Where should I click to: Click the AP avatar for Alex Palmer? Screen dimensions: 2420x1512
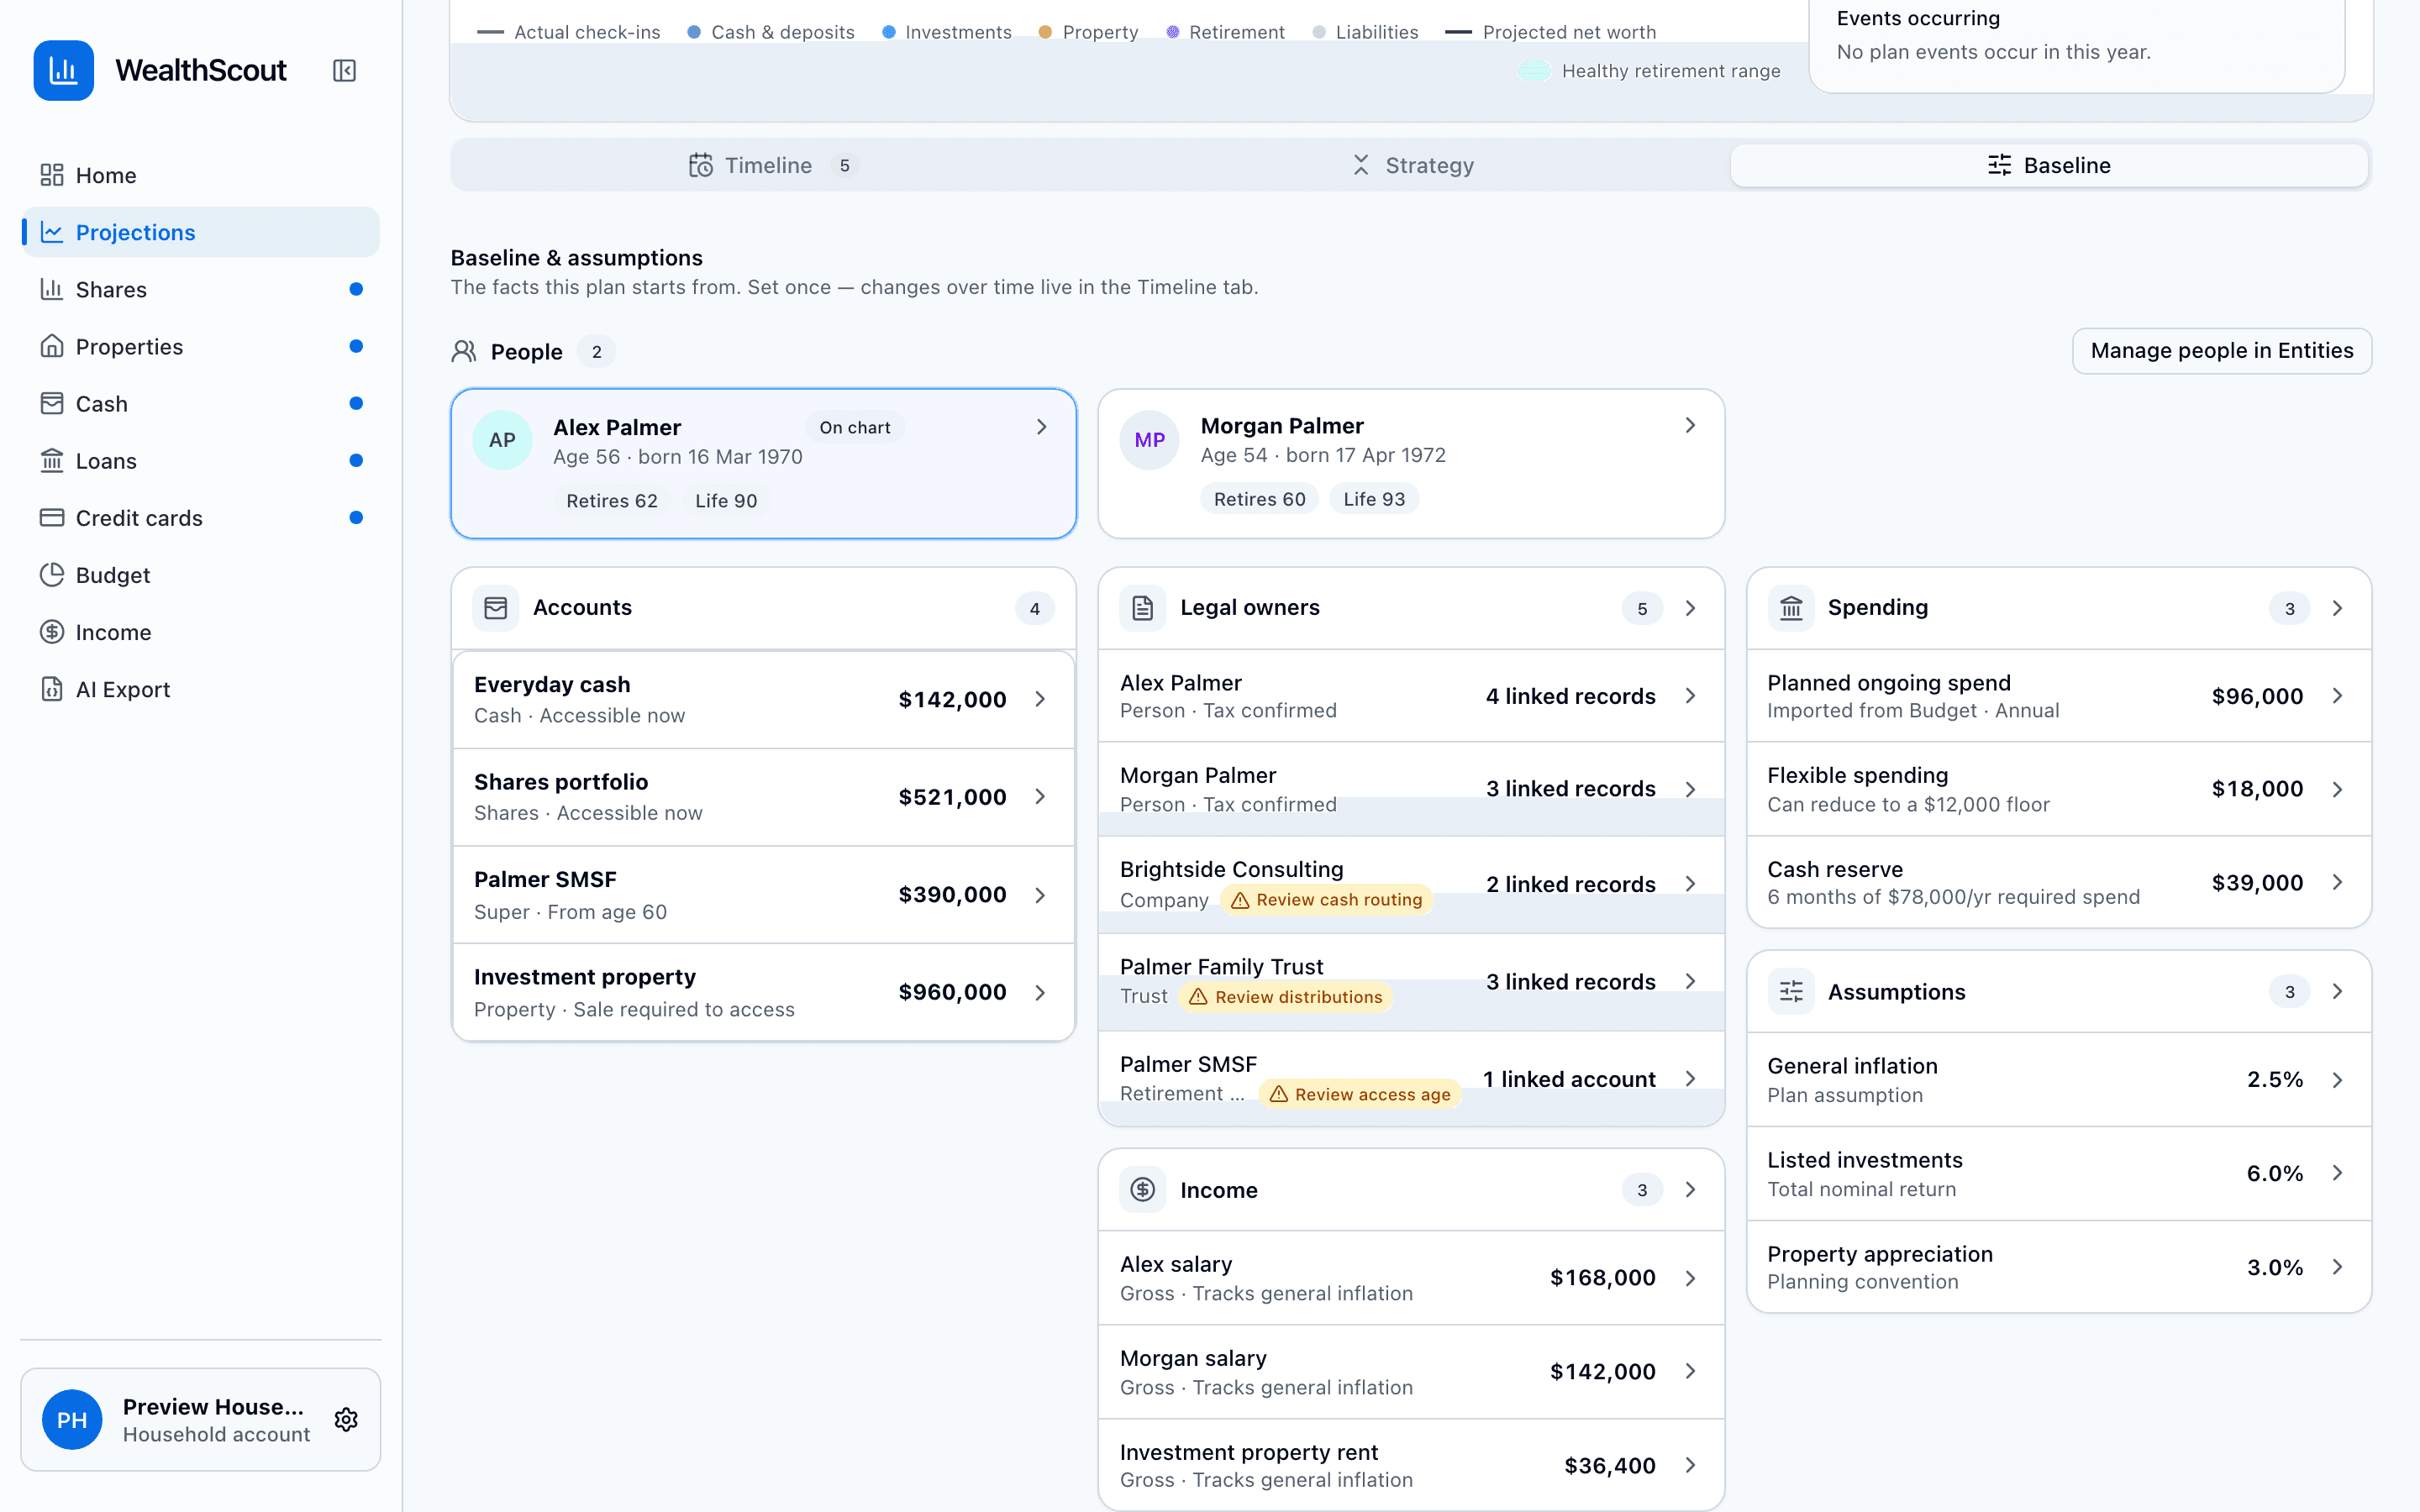(x=502, y=440)
